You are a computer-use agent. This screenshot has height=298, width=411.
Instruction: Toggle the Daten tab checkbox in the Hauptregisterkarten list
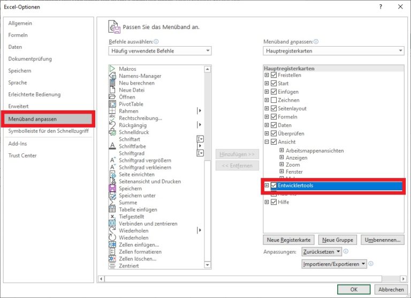pos(273,125)
